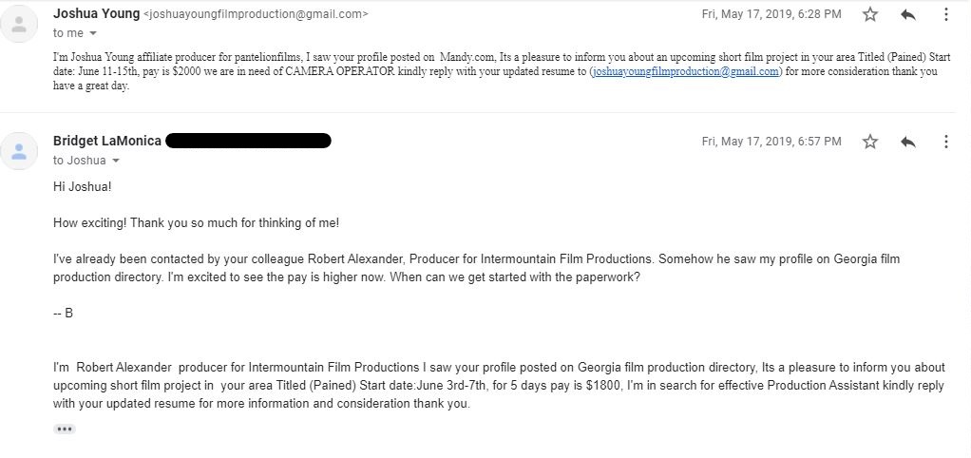Image resolution: width=971 pixels, height=458 pixels.
Task: Click Joshua Young's profile avatar
Action: tap(19, 23)
